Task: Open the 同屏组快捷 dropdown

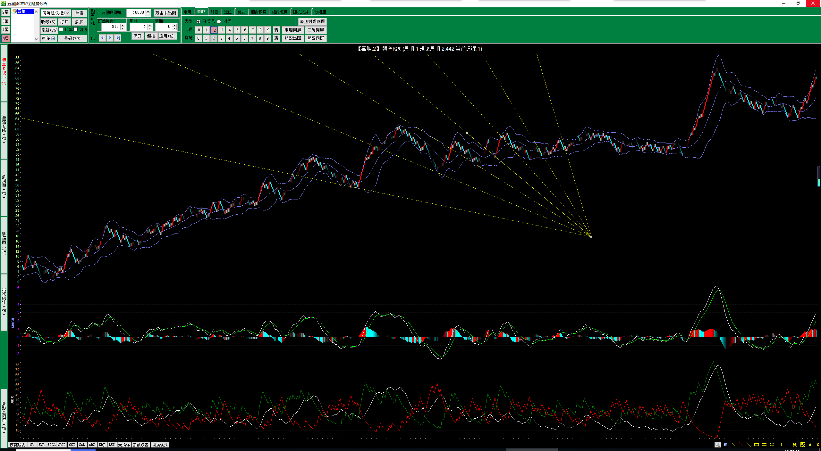Action: 68,13
